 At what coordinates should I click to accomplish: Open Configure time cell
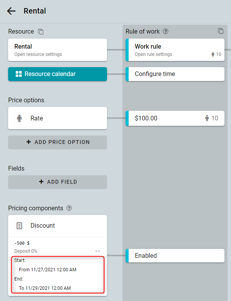point(175,74)
